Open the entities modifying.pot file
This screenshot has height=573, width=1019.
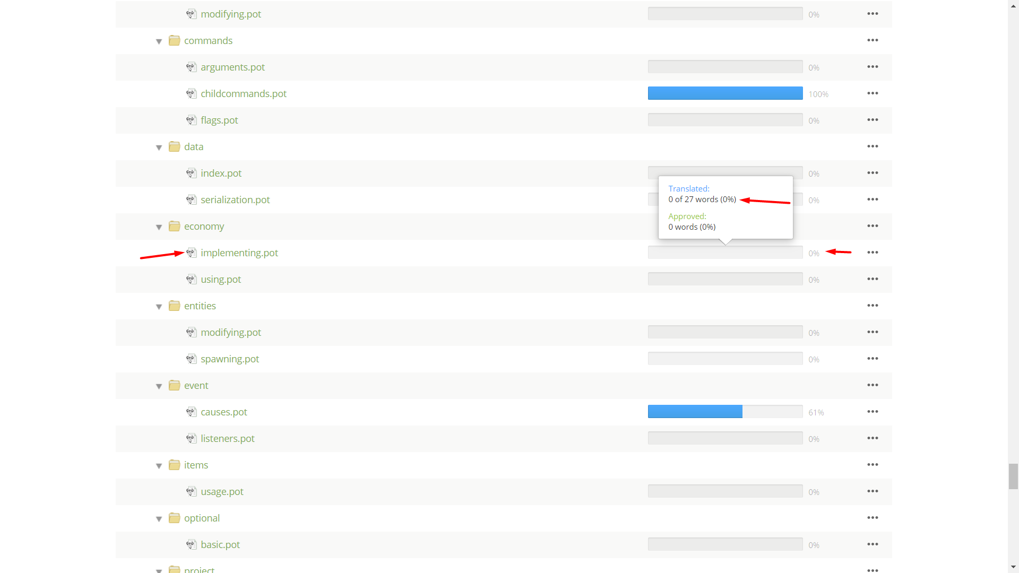click(231, 333)
